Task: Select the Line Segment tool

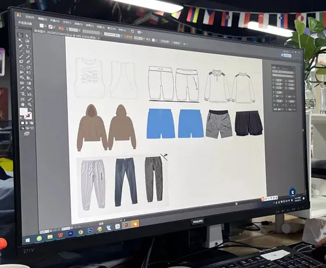Action: click(21, 51)
